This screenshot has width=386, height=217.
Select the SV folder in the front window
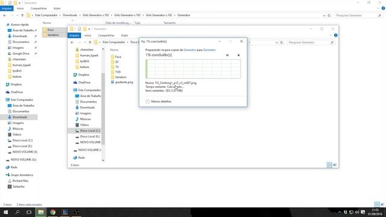coord(115,61)
